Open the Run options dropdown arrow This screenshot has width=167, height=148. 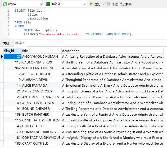pos(103,4)
